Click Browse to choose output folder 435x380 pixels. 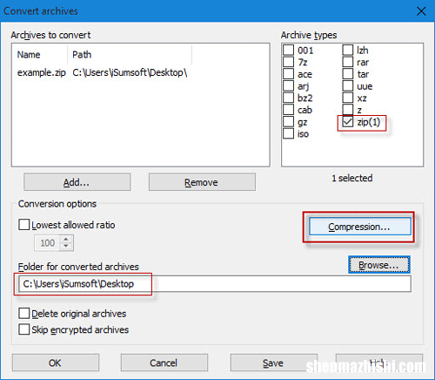point(379,265)
